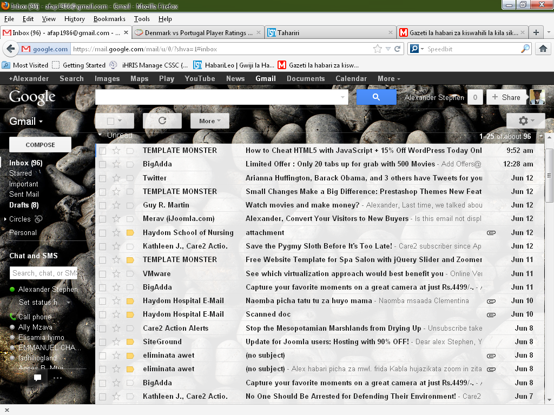Star the VMware email
This screenshot has width=554, height=415.
pyautogui.click(x=116, y=273)
